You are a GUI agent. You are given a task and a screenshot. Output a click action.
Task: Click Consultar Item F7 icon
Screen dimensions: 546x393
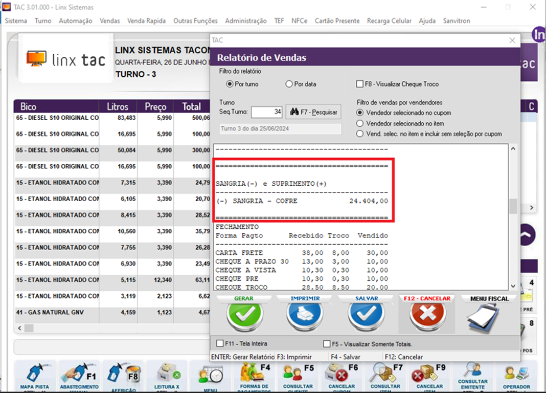tap(385, 376)
